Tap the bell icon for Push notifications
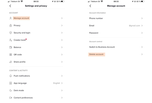The width and height of the screenshot is (152, 103). click(x=11, y=76)
